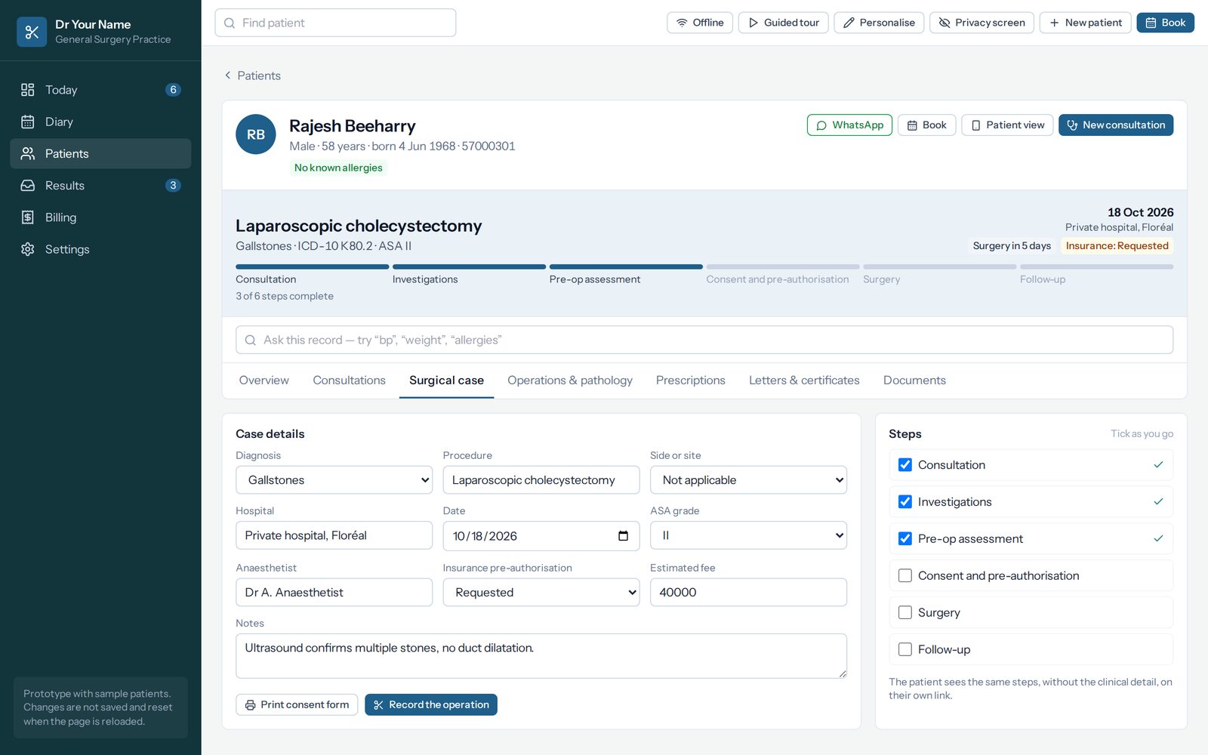Screen dimensions: 1208x755
Task: Uncheck the Consultation step
Action: click(x=905, y=465)
